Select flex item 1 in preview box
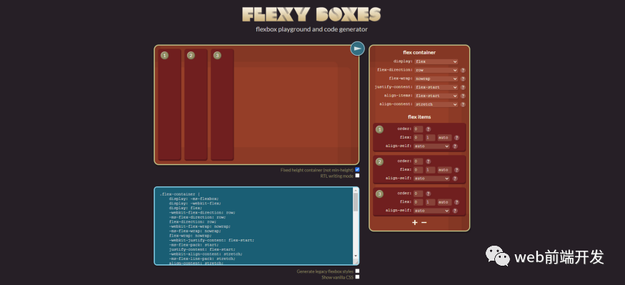 point(170,105)
